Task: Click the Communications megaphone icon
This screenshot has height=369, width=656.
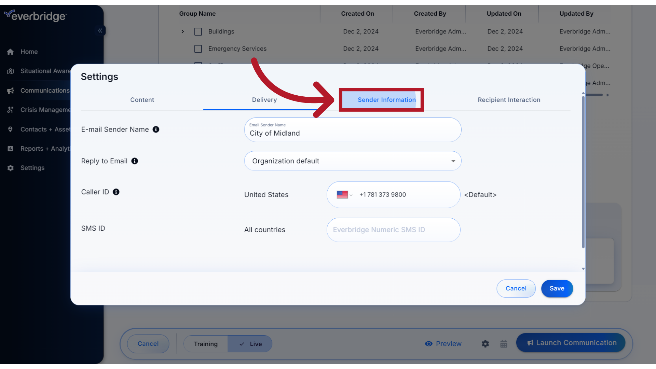Action: click(x=10, y=91)
